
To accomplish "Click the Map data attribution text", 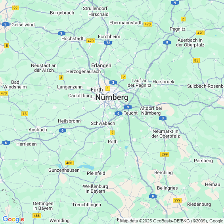I will [x=172, y=221].
